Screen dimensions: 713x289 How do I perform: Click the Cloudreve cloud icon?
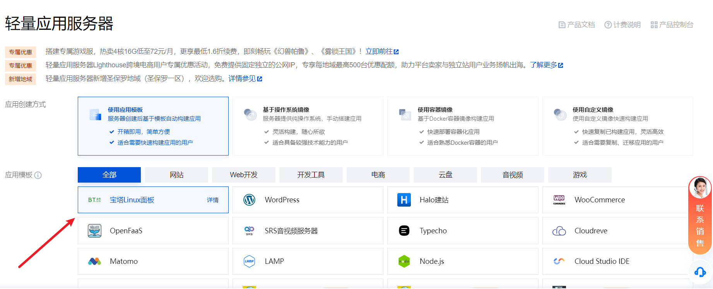559,231
